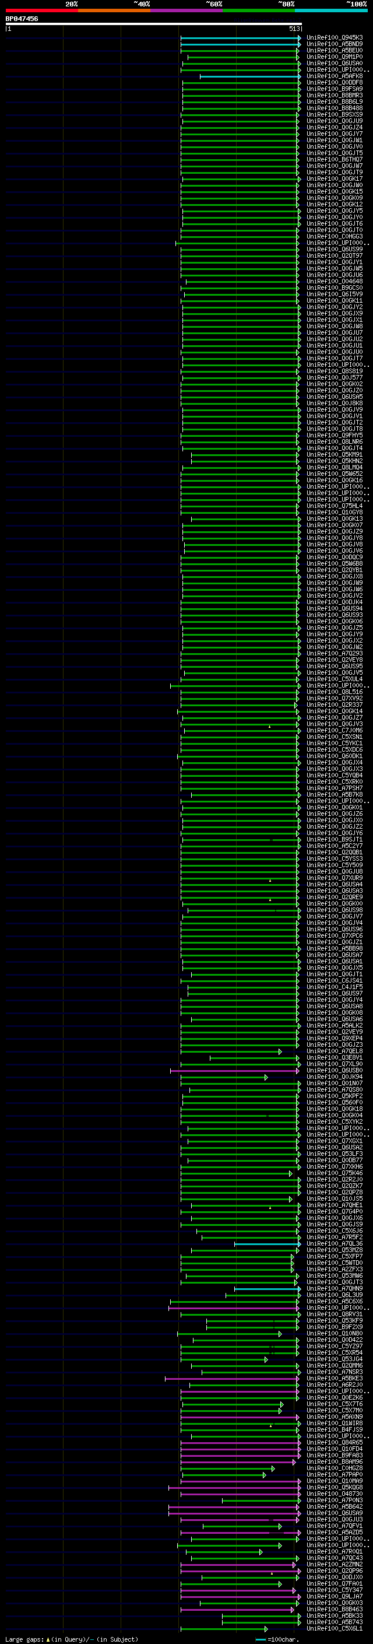This screenshot has width=373, height=1644.
Task: Choose entry UniRef100_C5YQB4
Action: pyautogui.click(x=335, y=775)
